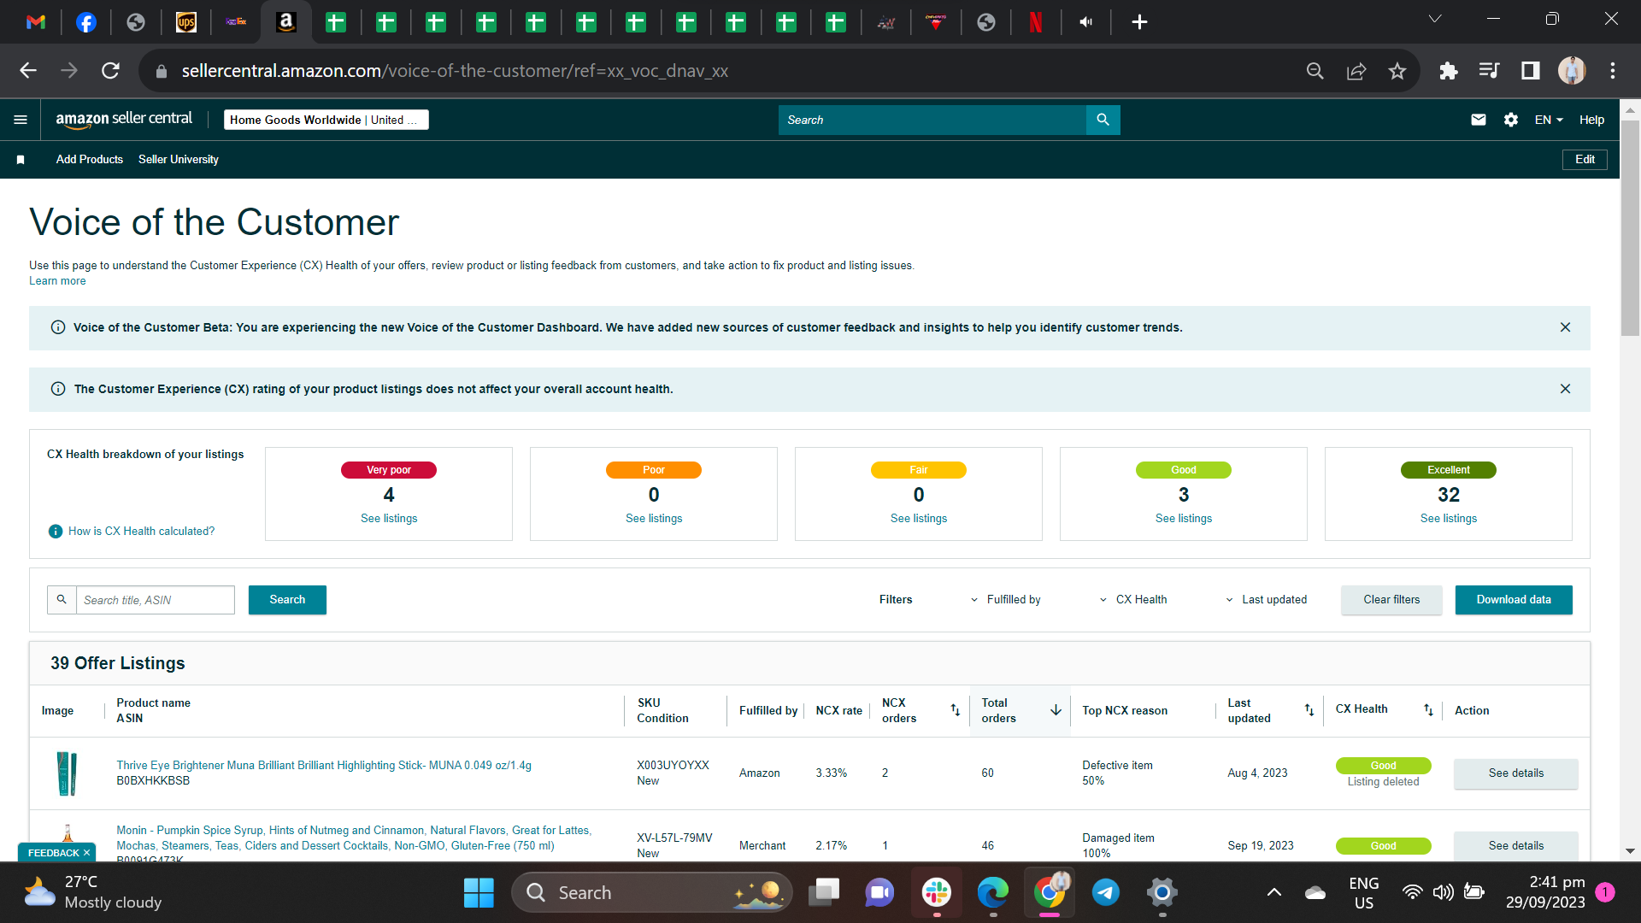Open browser extensions puzzle icon

pyautogui.click(x=1448, y=71)
